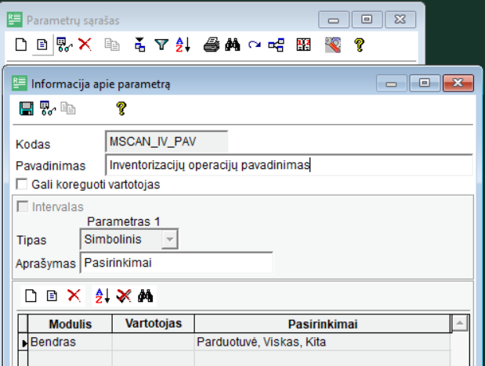Click grid columns icon in Parametrų sąrašas toolbar
The width and height of the screenshot is (485, 366).
303,45
